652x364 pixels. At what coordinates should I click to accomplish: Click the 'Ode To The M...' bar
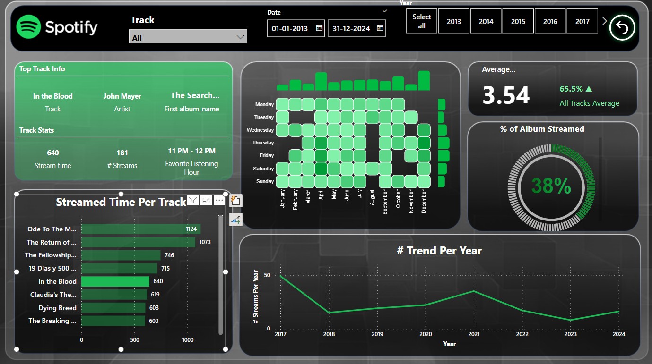[140, 229]
